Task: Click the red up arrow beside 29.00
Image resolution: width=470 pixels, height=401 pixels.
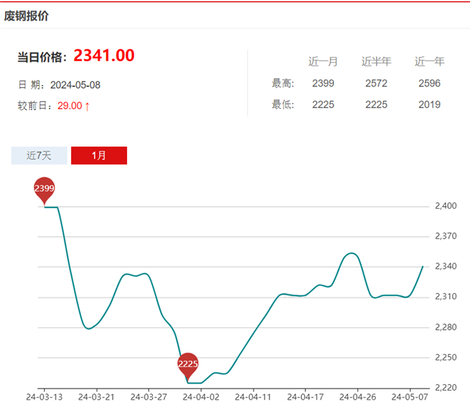Action: point(87,106)
